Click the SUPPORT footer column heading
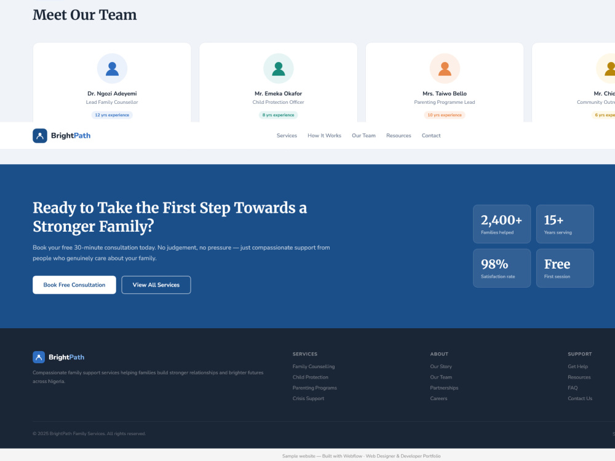The height and width of the screenshot is (461, 615). tap(580, 354)
